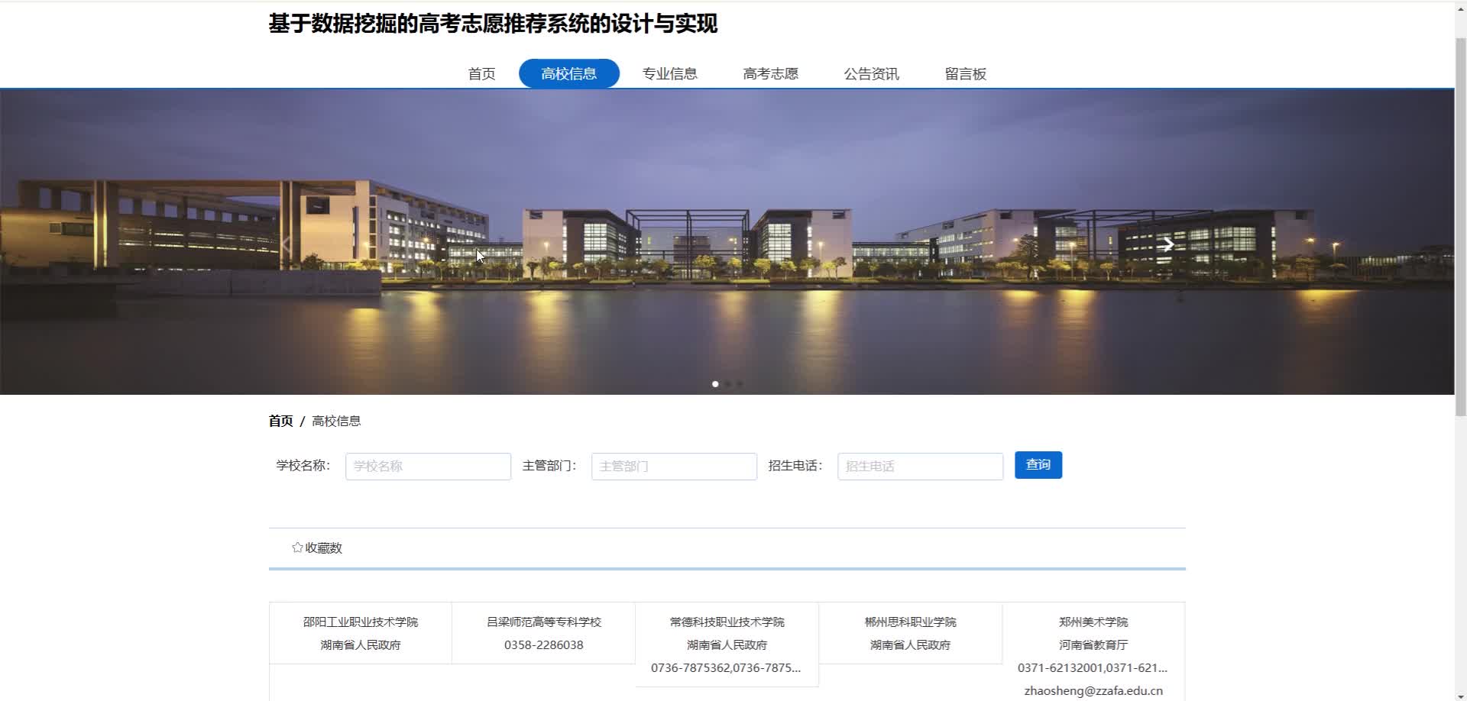The height and width of the screenshot is (701, 1467).
Task: Click the page title heading link
Action: (494, 24)
